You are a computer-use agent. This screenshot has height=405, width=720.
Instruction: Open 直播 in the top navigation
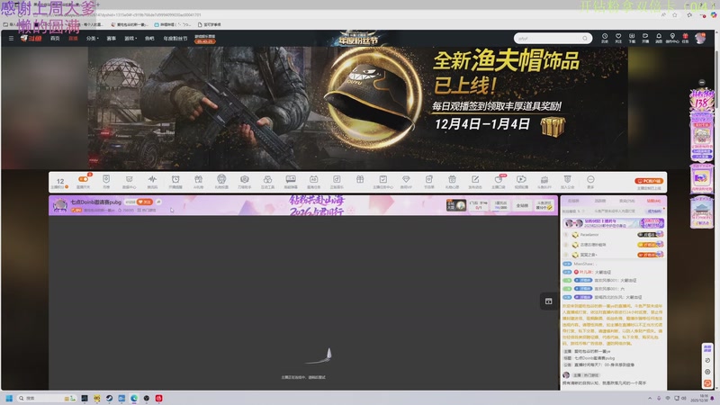[73, 39]
